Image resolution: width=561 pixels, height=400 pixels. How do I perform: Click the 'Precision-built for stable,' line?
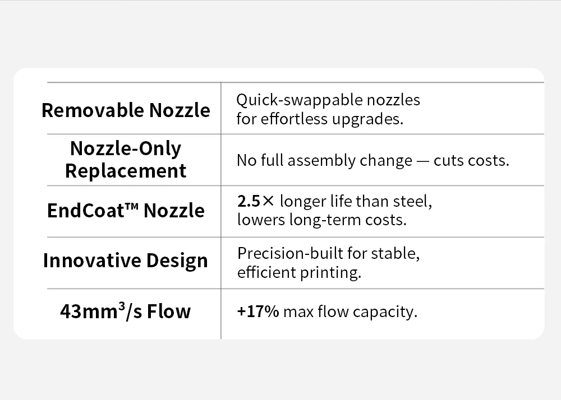(x=329, y=253)
